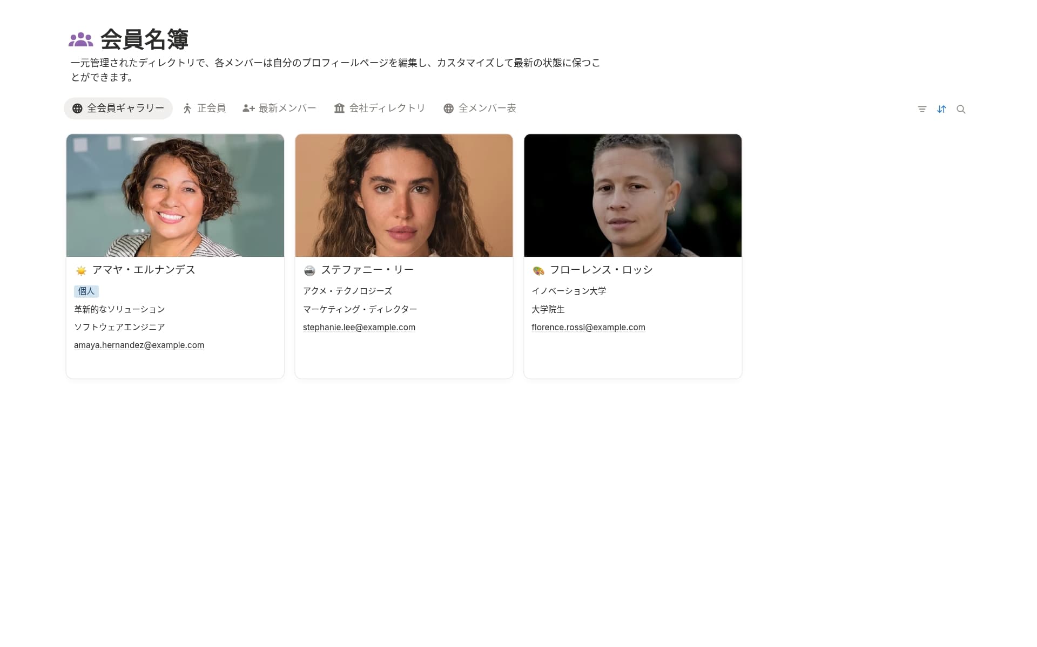This screenshot has width=1037, height=647.
Task: Switch to 会社ディレクトリ view
Action: coord(380,108)
